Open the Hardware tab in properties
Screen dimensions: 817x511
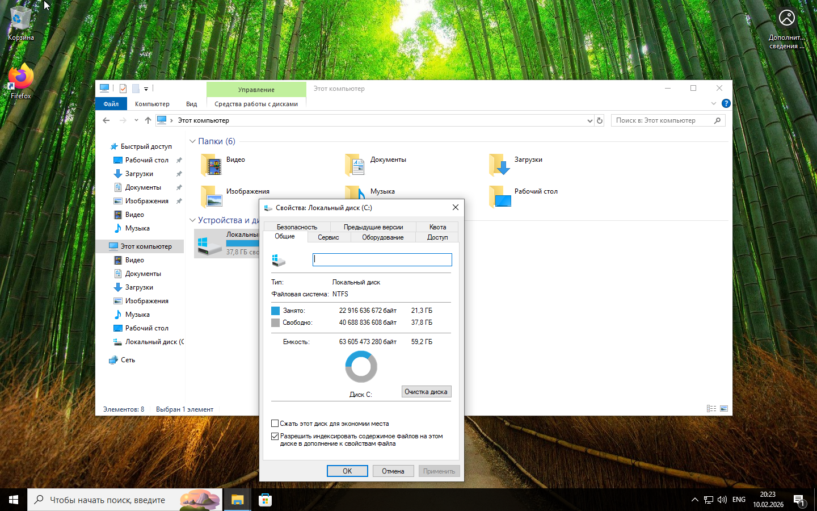(383, 237)
